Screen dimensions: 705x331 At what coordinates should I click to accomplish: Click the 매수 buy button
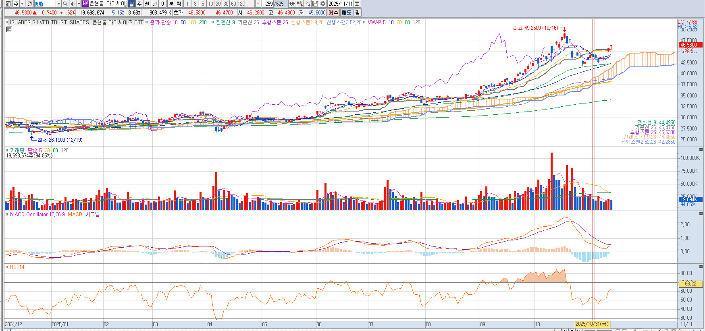tap(333, 12)
